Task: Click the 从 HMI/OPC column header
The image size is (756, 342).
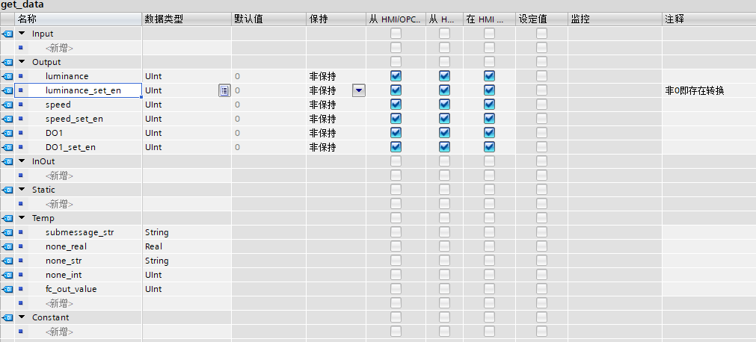Action: point(396,19)
